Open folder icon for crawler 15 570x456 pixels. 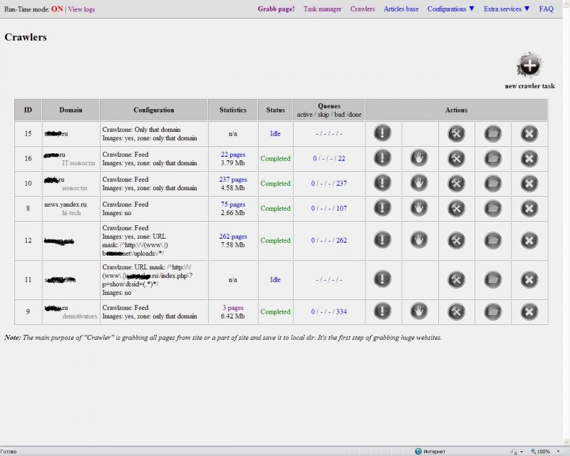[492, 133]
